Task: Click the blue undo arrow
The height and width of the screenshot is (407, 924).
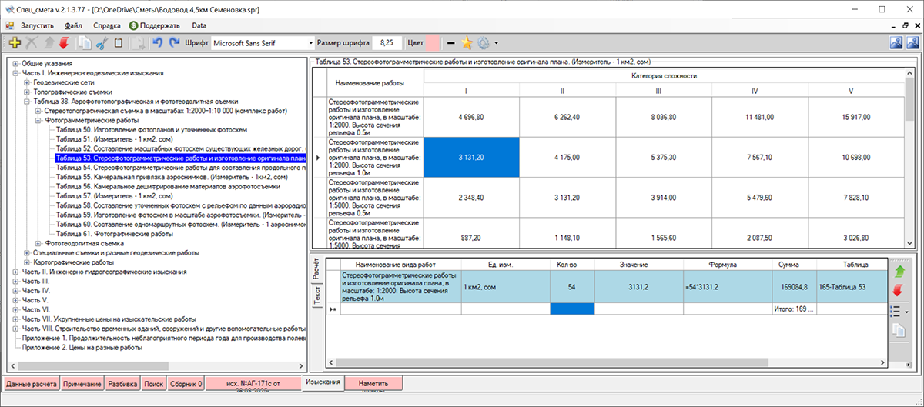Action: click(x=158, y=43)
